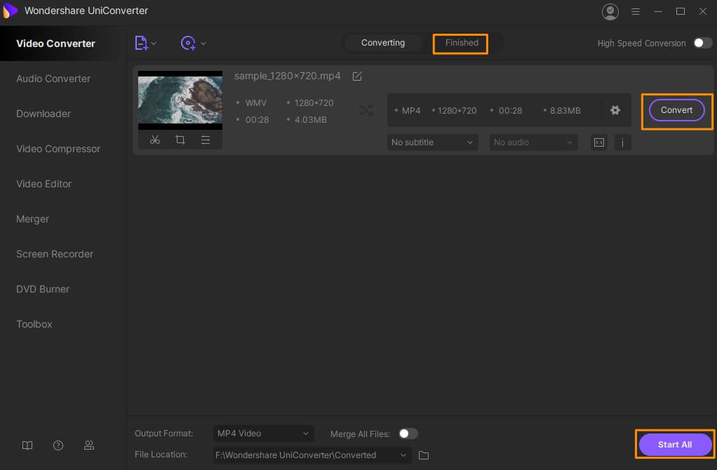
Task: Click the Start All button
Action: [675, 445]
